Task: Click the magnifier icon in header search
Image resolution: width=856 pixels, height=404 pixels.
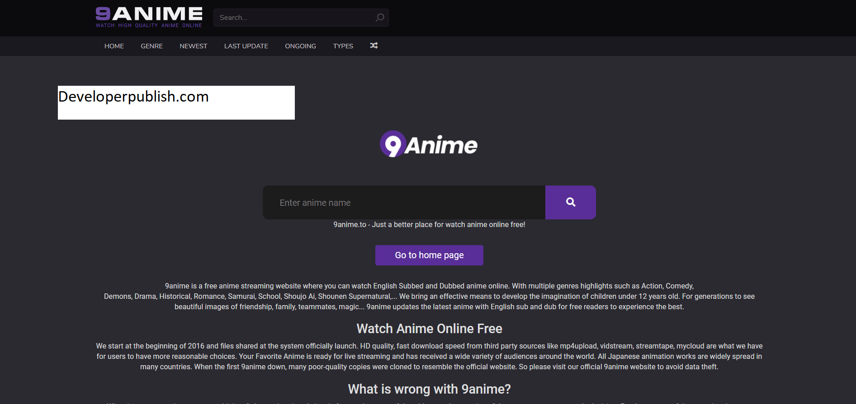Action: 380,18
